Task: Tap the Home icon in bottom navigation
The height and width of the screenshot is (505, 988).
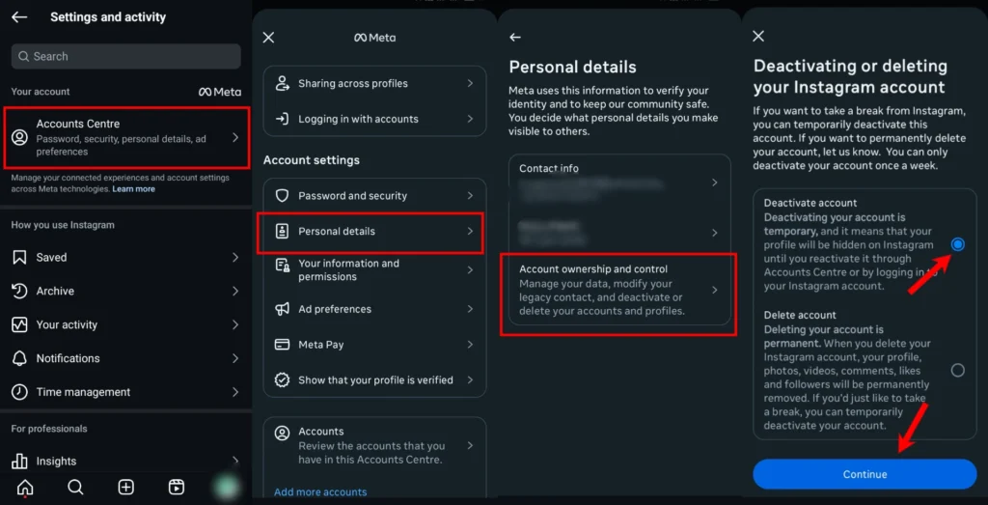Action: tap(25, 487)
